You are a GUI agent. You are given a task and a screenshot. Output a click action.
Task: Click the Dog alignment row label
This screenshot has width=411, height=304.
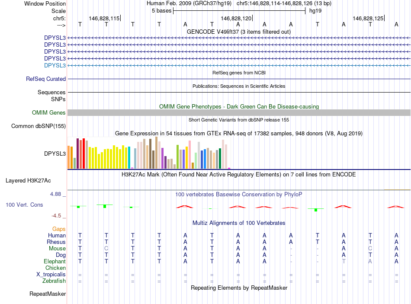[x=61, y=255]
